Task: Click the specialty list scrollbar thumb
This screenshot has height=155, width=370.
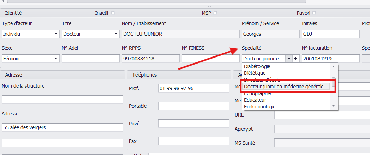Action: 333,82
